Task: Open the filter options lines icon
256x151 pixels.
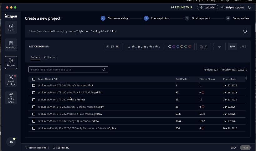Action: [219, 47]
